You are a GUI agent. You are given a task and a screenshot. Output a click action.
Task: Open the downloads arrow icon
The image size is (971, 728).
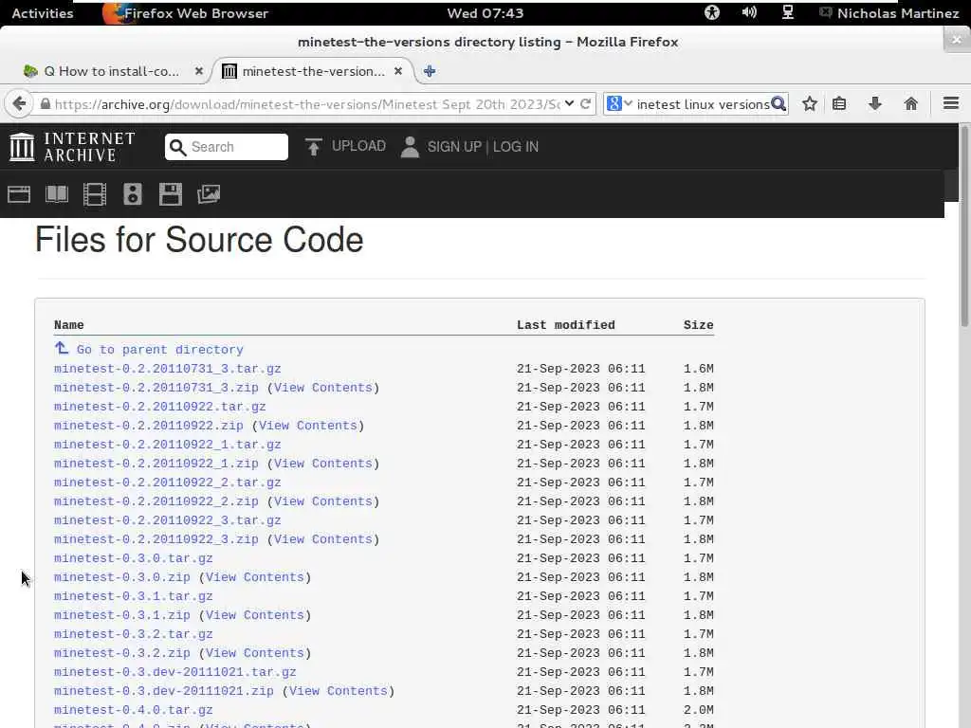coord(874,103)
